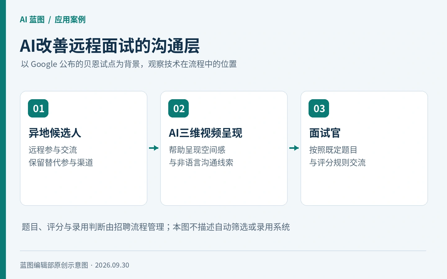Click the line "帮助呈现空间感"
This screenshot has width=447, height=279.
click(x=197, y=150)
